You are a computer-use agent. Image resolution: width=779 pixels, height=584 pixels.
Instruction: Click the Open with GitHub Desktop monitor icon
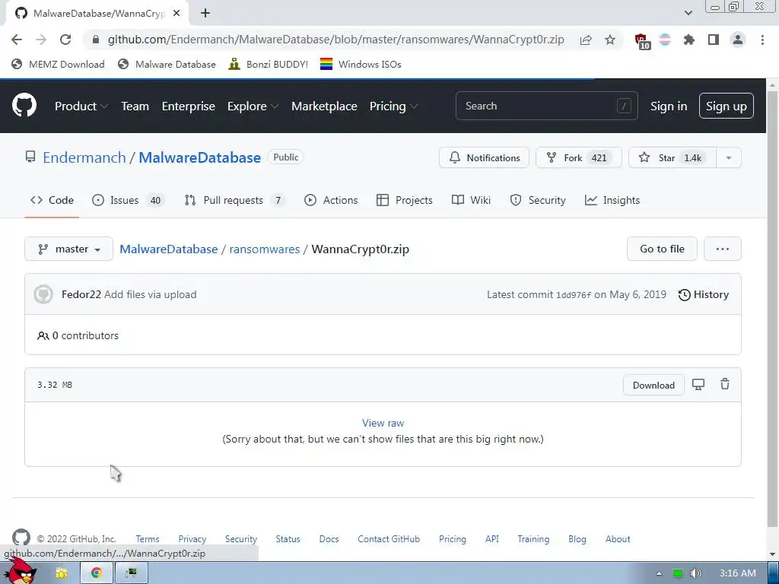[x=698, y=384]
